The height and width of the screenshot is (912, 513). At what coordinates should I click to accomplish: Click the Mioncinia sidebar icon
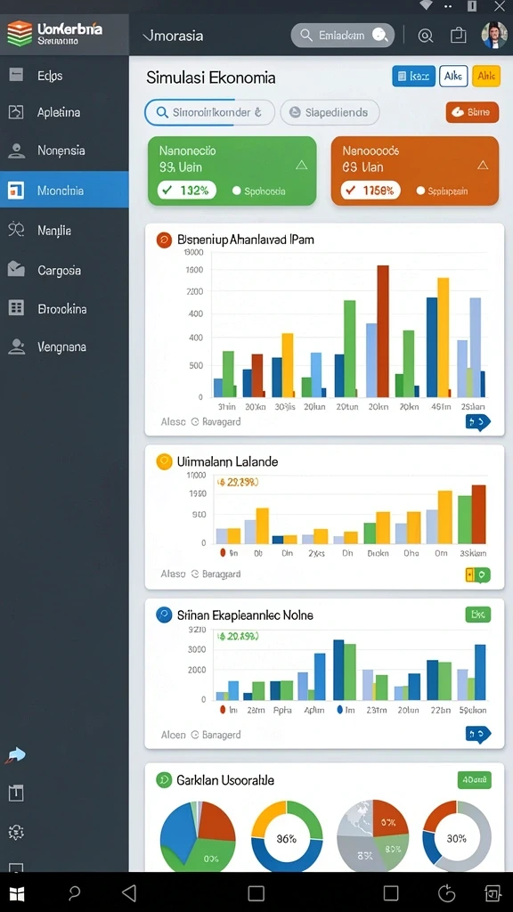tap(16, 191)
